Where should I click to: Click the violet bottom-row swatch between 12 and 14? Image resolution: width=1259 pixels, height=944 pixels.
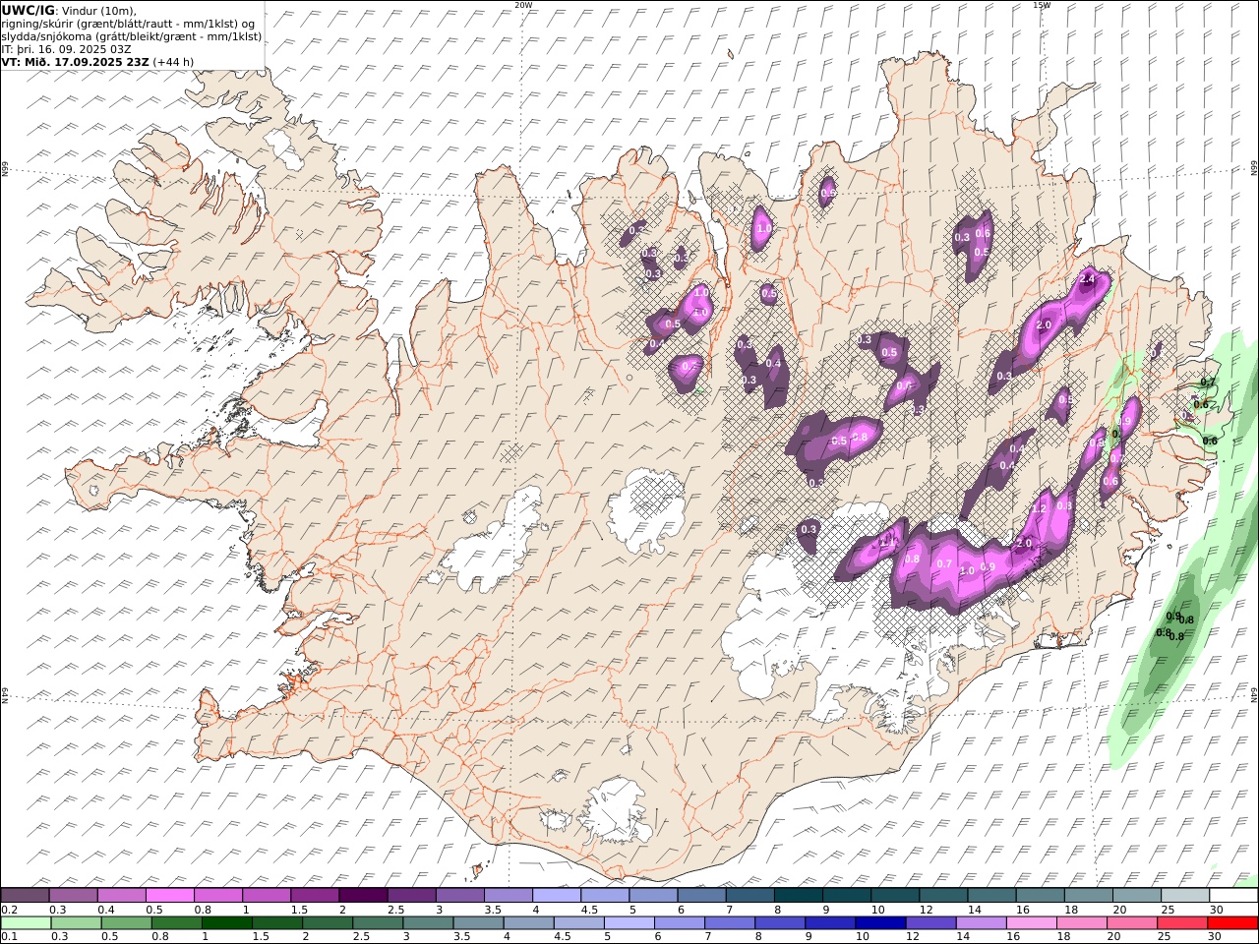[x=929, y=923]
